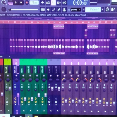Click the swap left-right arrows icon on track 2
The image size is (117, 117).
[6, 87]
